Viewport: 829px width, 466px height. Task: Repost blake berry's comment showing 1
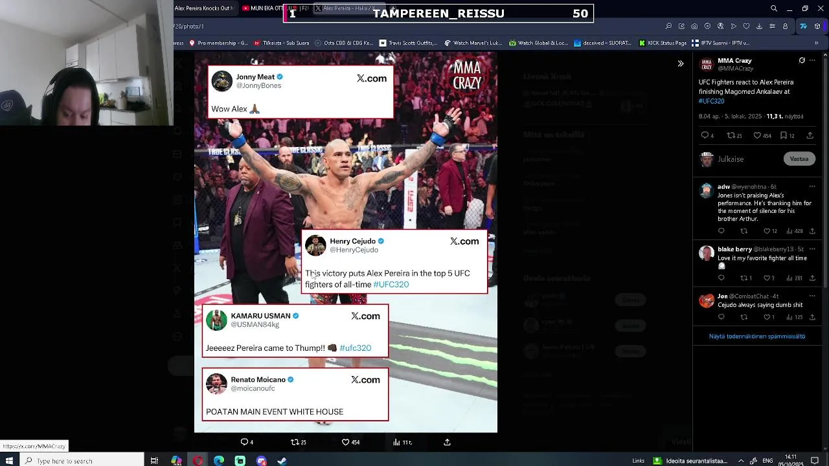pos(746,278)
